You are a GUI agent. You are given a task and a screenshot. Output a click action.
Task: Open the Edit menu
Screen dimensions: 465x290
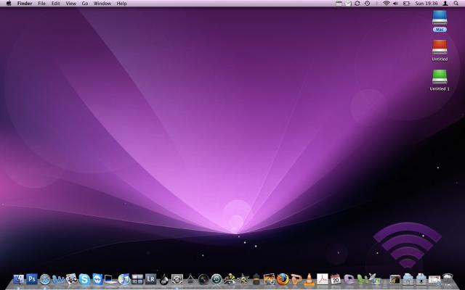(55, 4)
